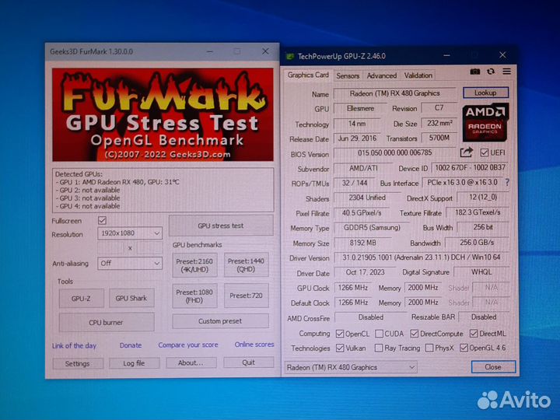The height and width of the screenshot is (420, 560).
Task: Run the Preset:1080 (FHD) benchmark
Action: point(194,296)
